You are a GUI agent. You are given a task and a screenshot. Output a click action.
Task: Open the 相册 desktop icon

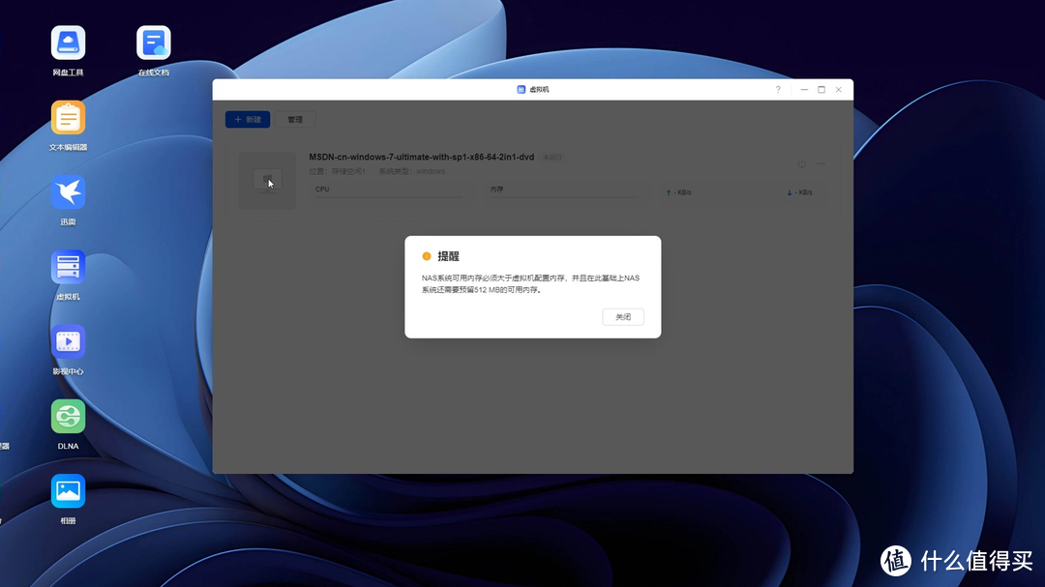tap(68, 491)
